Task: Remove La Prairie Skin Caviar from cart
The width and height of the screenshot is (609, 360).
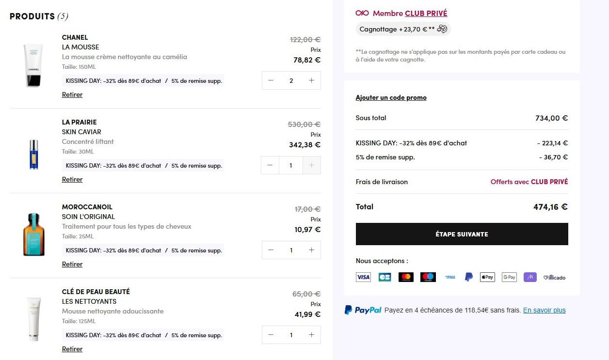Action: coord(72,179)
